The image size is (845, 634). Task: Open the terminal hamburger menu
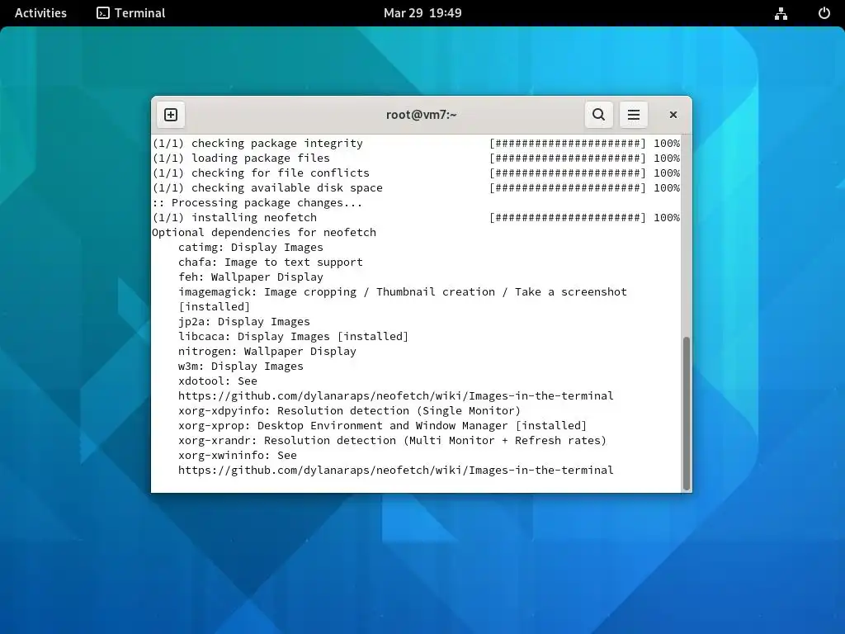[634, 115]
